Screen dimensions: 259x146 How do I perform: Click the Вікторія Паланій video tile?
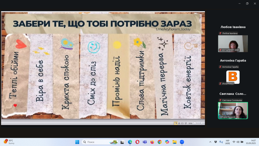click(x=233, y=111)
